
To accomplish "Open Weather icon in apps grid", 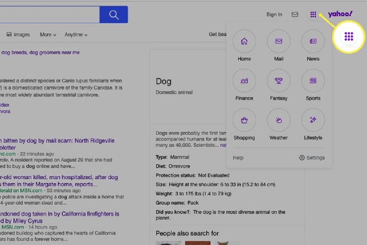I will point(278,120).
